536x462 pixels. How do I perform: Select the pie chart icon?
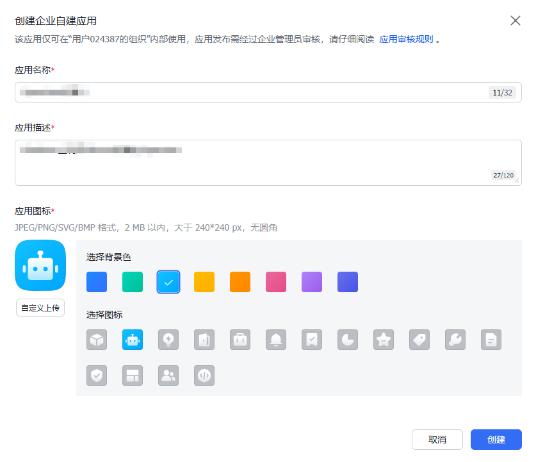(348, 340)
